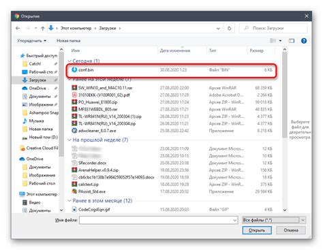Viewport: 323px width, 250px height.
Task: Collapse the На прошлой неделе group
Action: [x=70, y=140]
